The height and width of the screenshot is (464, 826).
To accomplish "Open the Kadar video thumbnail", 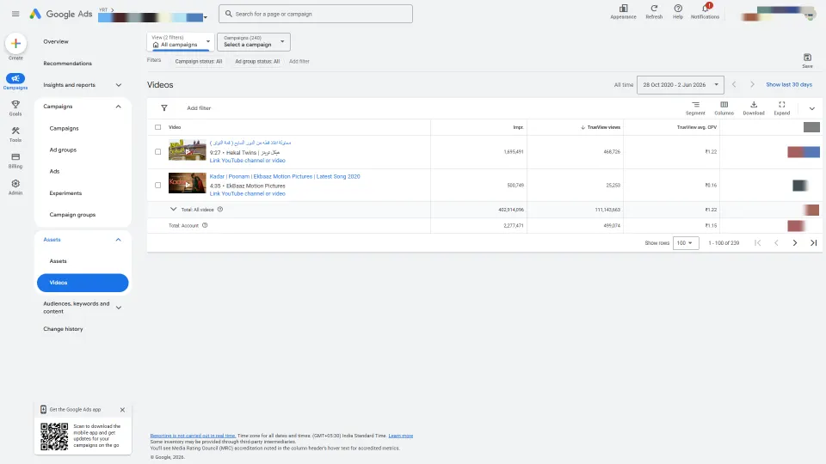I will [x=187, y=183].
